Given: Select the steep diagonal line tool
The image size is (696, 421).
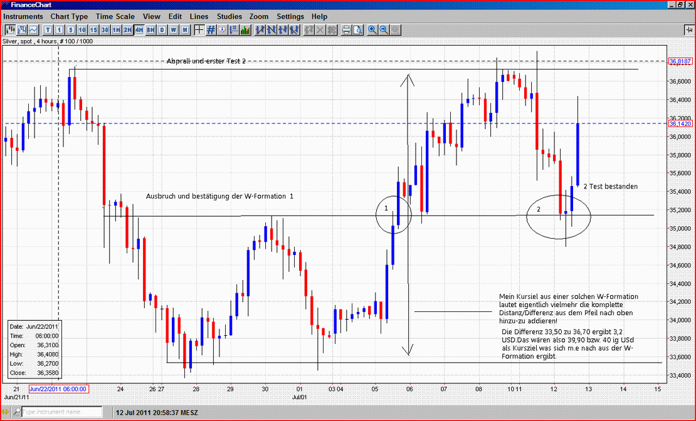Looking at the screenshot, I should [x=294, y=29].
